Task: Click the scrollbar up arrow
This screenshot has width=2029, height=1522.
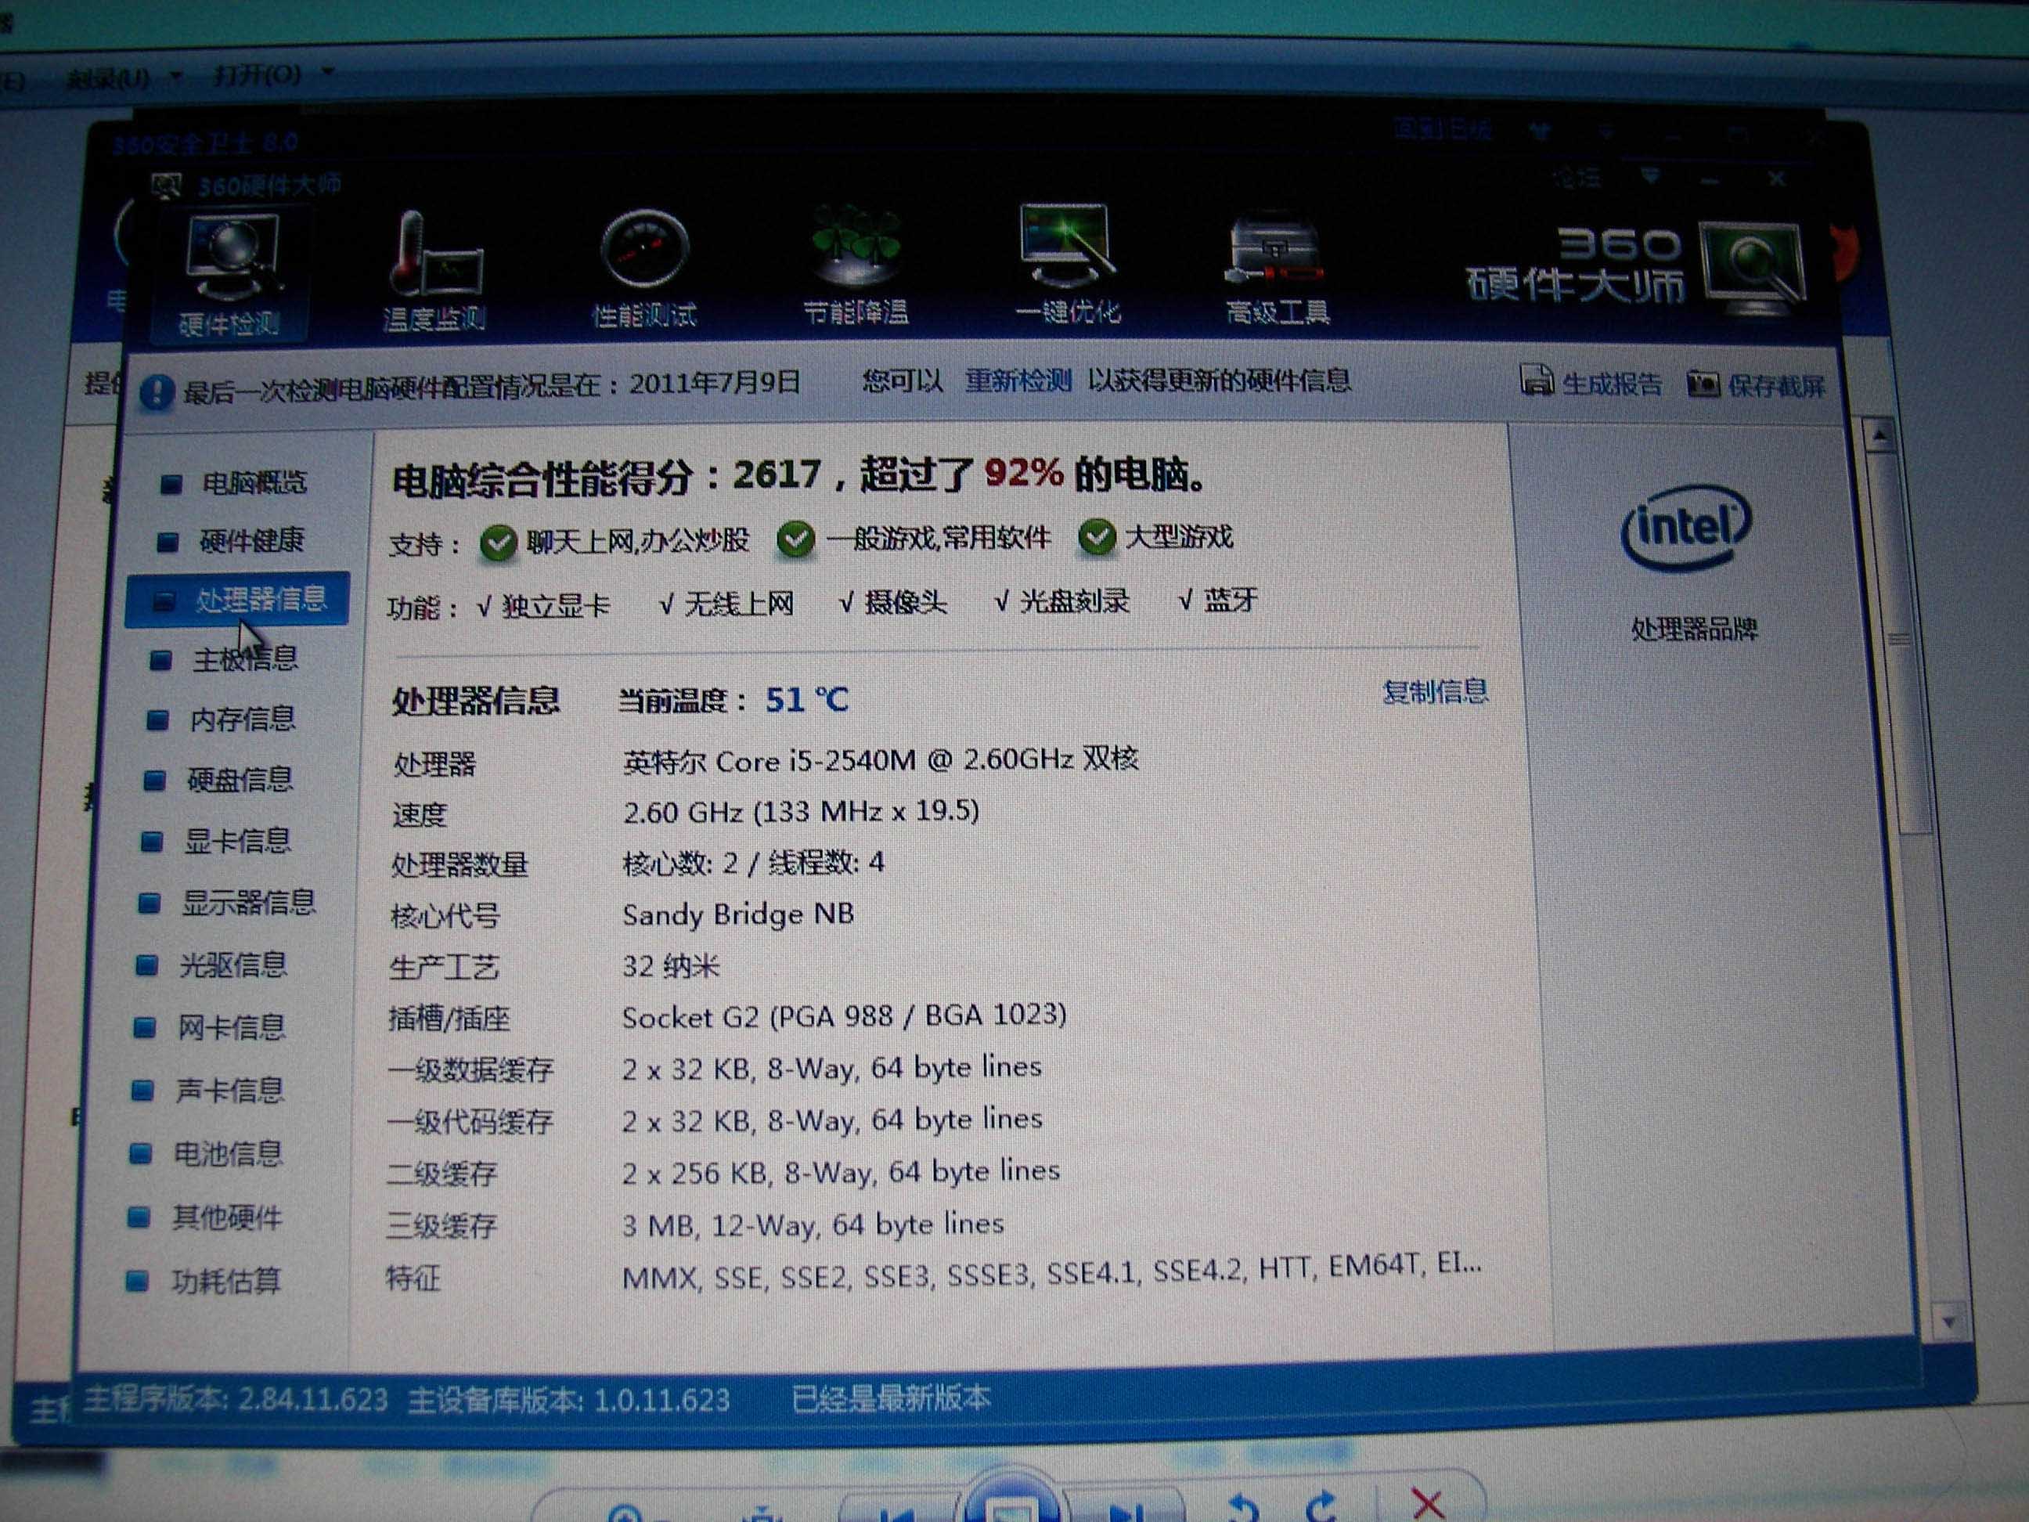Action: point(1879,435)
